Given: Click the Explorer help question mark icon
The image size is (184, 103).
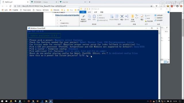Looking at the screenshot, I should 168,12.
